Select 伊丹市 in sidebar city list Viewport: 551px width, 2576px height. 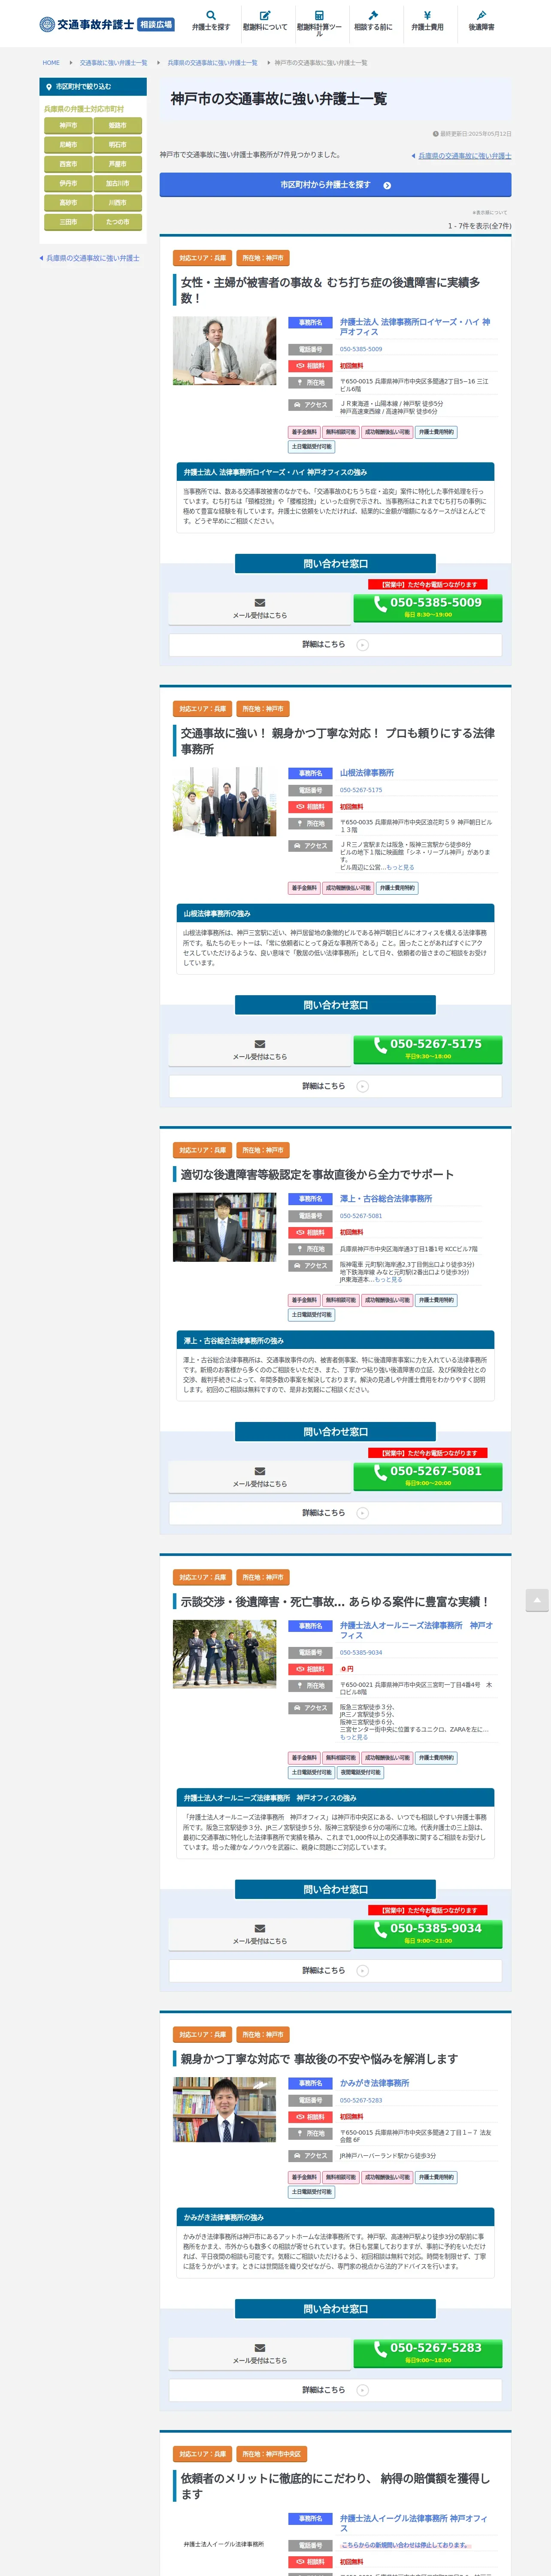pos(68,183)
